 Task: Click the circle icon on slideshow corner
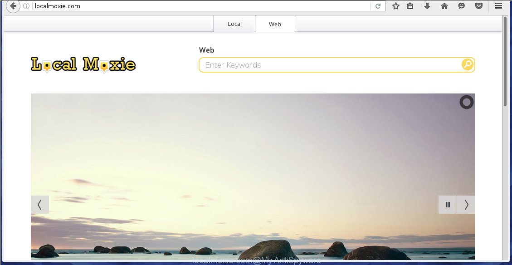tap(467, 102)
